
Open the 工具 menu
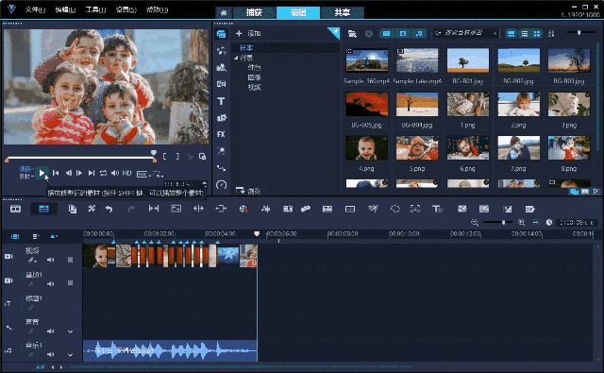coord(95,9)
